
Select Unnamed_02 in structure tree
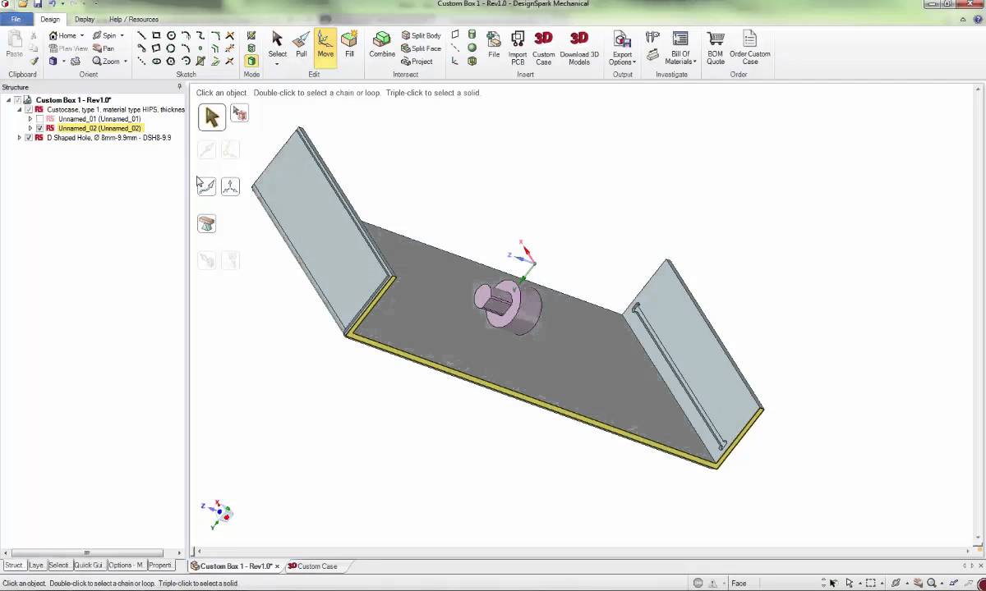pyautogui.click(x=99, y=128)
